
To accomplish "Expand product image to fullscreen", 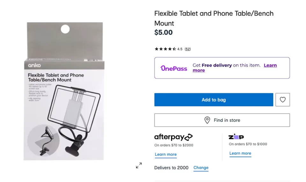I will tap(139, 165).
